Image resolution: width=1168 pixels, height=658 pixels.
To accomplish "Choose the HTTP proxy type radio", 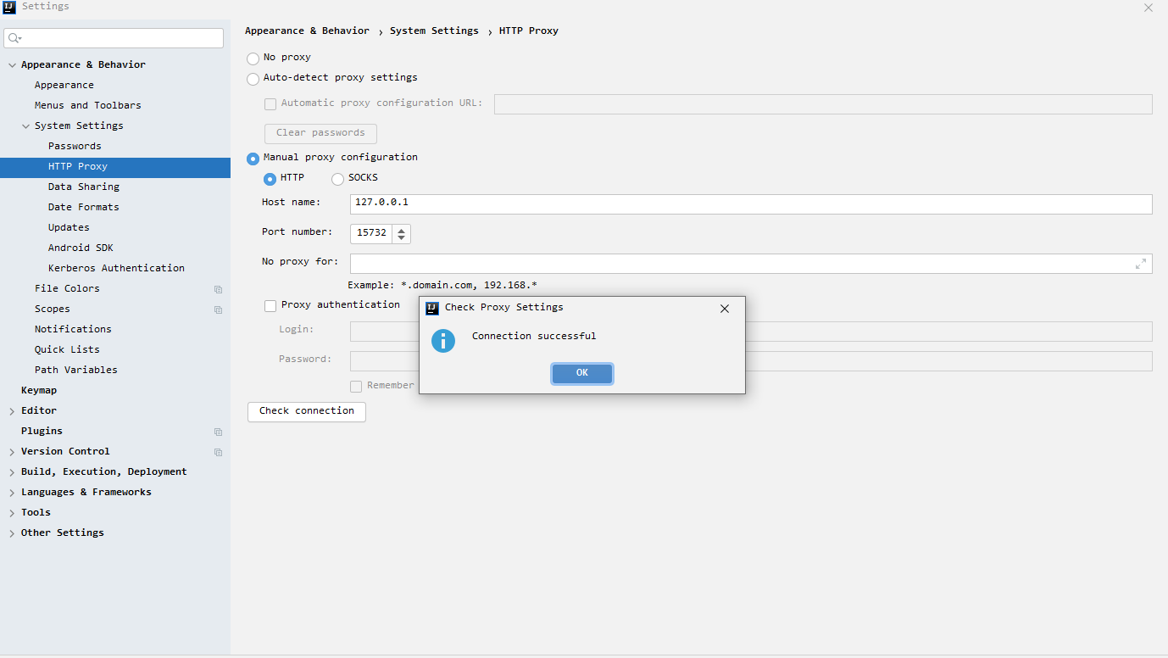I will point(270,179).
